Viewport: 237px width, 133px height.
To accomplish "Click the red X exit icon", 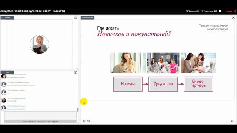I will (235, 11).
